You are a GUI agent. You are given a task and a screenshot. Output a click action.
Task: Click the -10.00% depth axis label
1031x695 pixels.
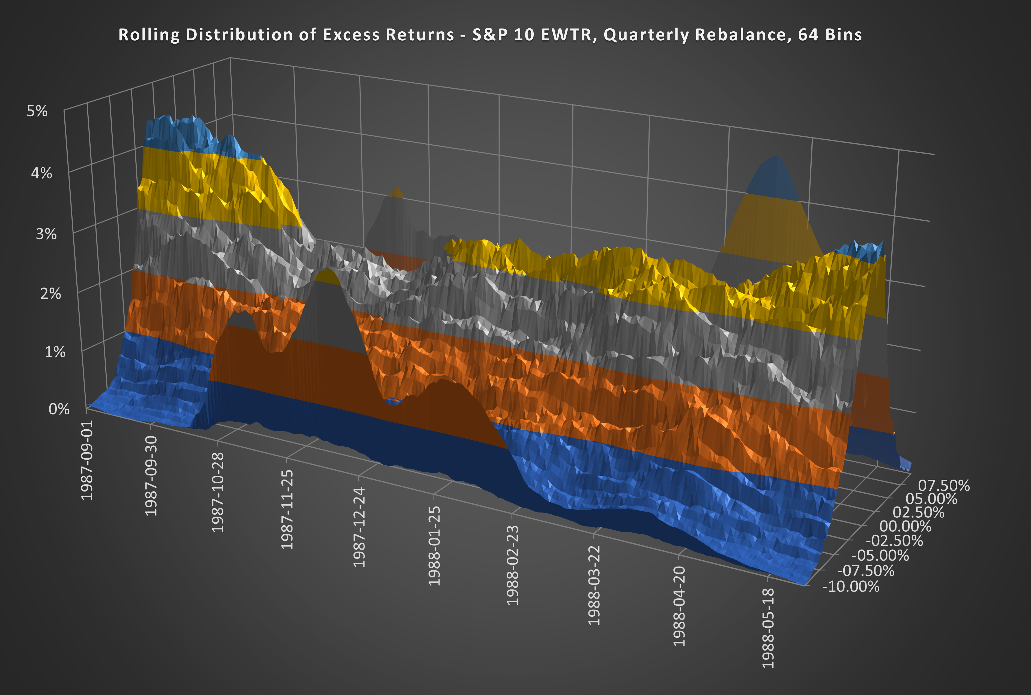tap(851, 586)
